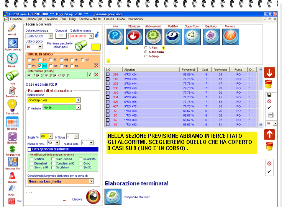
Task: Click the Algoritmi column header
Action: click(151, 70)
